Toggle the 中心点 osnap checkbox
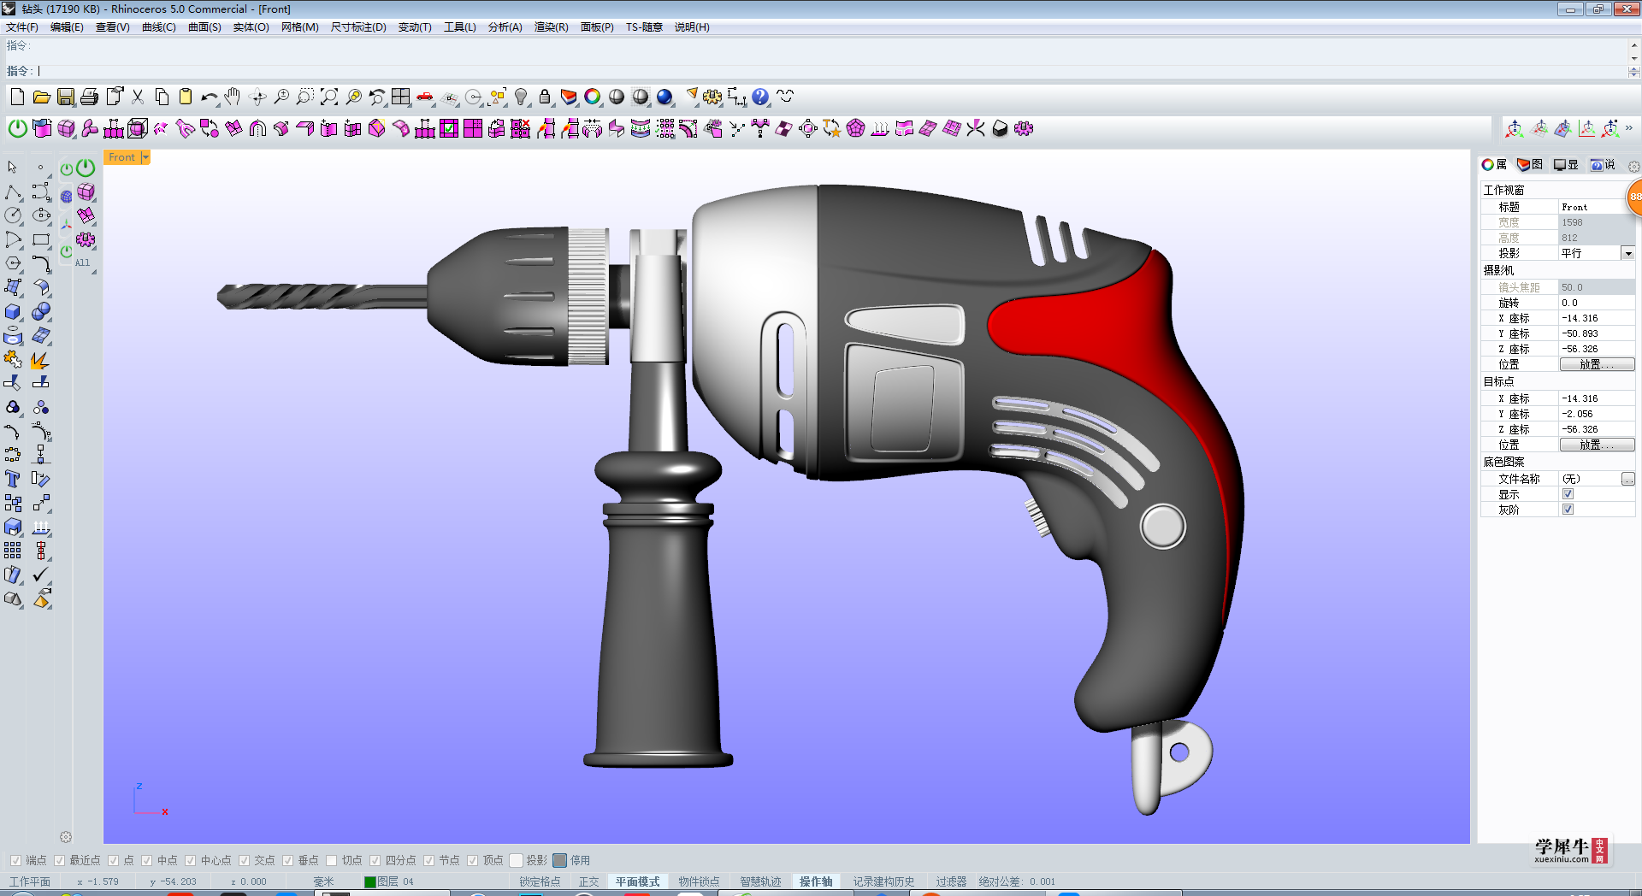 (190, 860)
